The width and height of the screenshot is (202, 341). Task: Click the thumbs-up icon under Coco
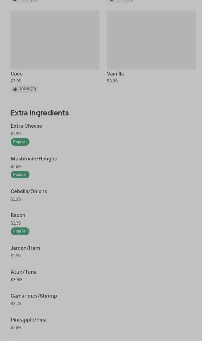15,89
